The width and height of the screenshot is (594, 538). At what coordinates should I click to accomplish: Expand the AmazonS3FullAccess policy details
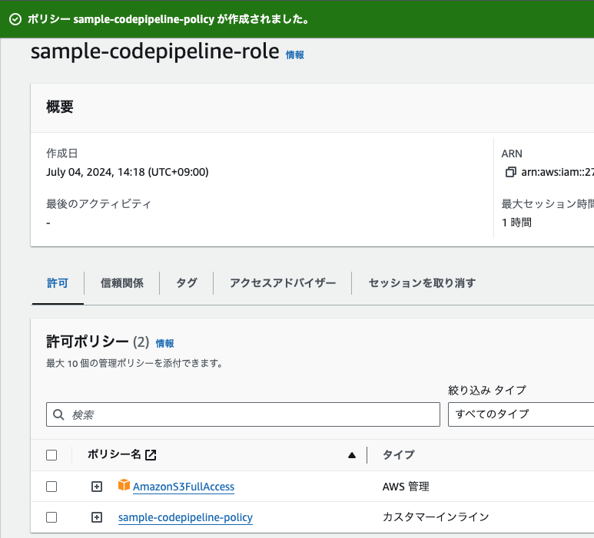pyautogui.click(x=97, y=487)
